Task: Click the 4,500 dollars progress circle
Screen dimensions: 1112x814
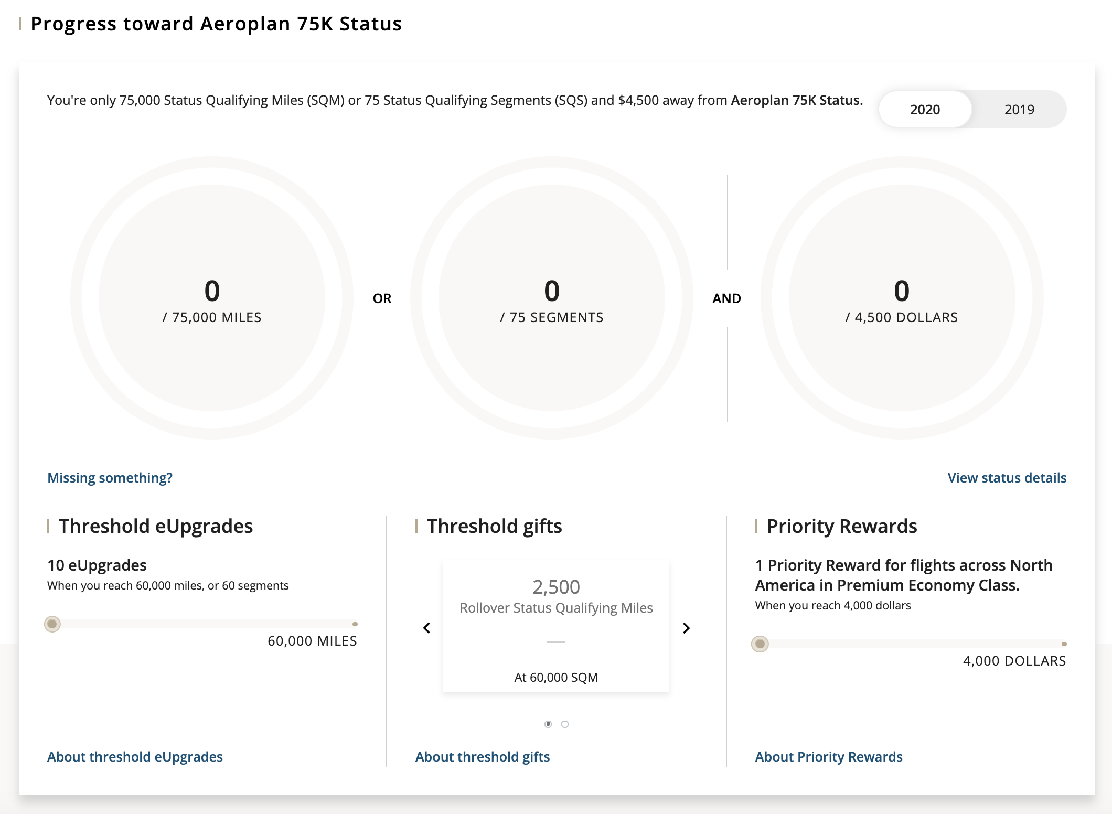Action: [902, 298]
